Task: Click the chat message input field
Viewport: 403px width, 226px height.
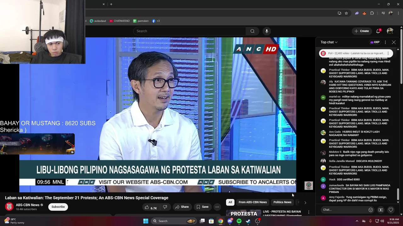Action: click(x=344, y=210)
